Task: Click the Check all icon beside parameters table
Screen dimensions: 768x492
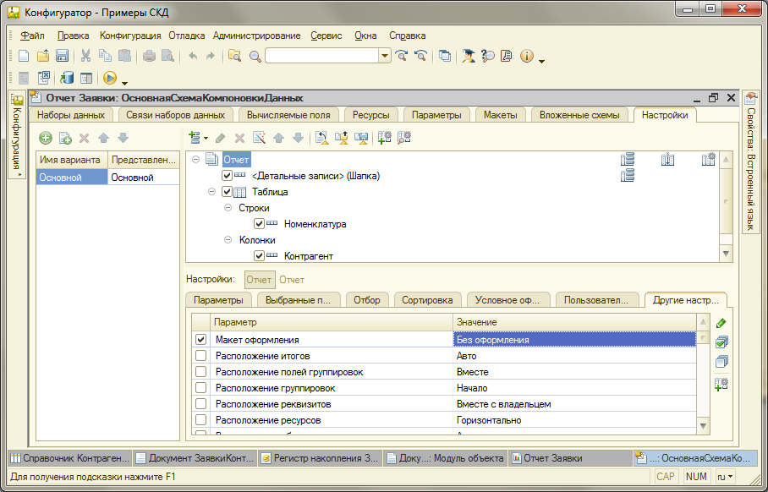Action: [x=721, y=342]
